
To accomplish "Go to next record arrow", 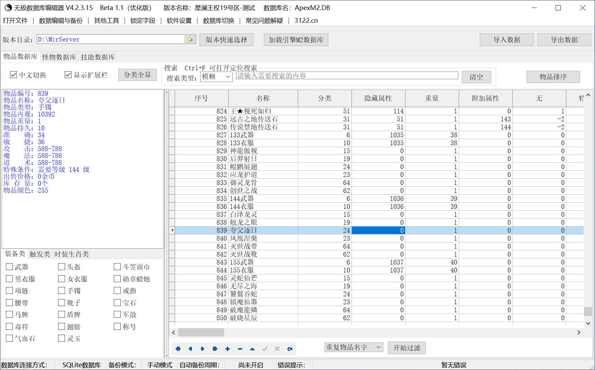I will click(203, 349).
